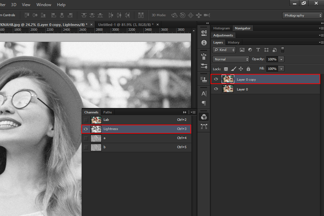
Task: Click the pixel layer filter icon
Action: click(x=242, y=50)
